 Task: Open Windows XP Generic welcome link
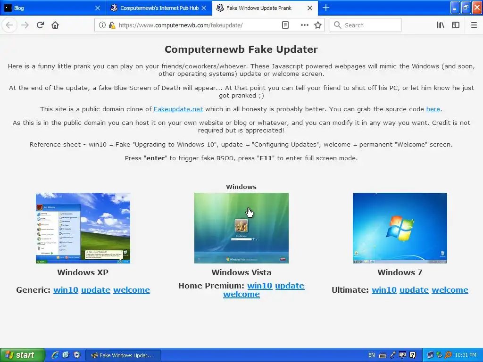point(132,290)
